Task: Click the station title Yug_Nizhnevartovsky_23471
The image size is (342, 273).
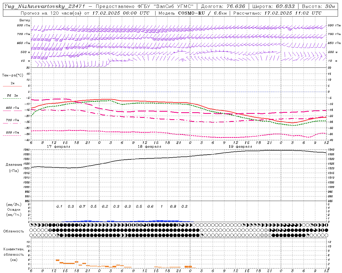Action: click(45, 6)
